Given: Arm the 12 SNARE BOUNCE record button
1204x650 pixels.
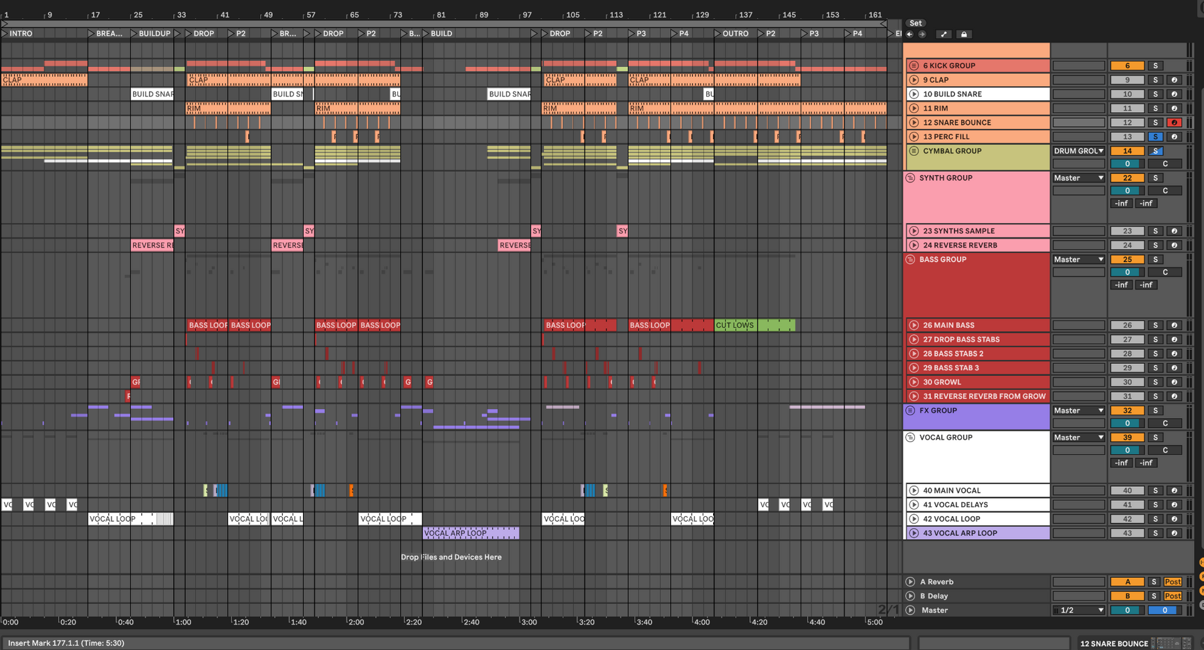Looking at the screenshot, I should click(1174, 122).
